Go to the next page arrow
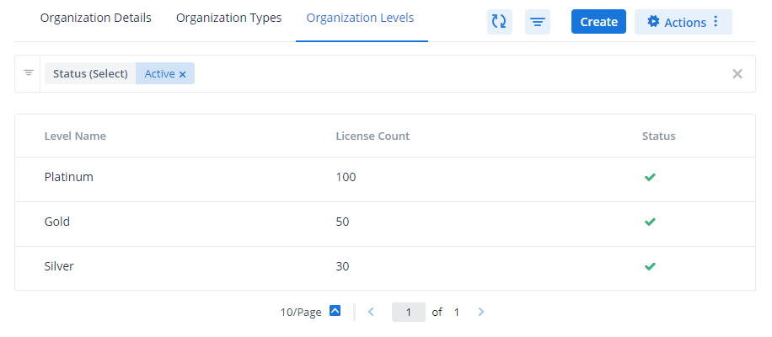772x337 pixels. (481, 312)
